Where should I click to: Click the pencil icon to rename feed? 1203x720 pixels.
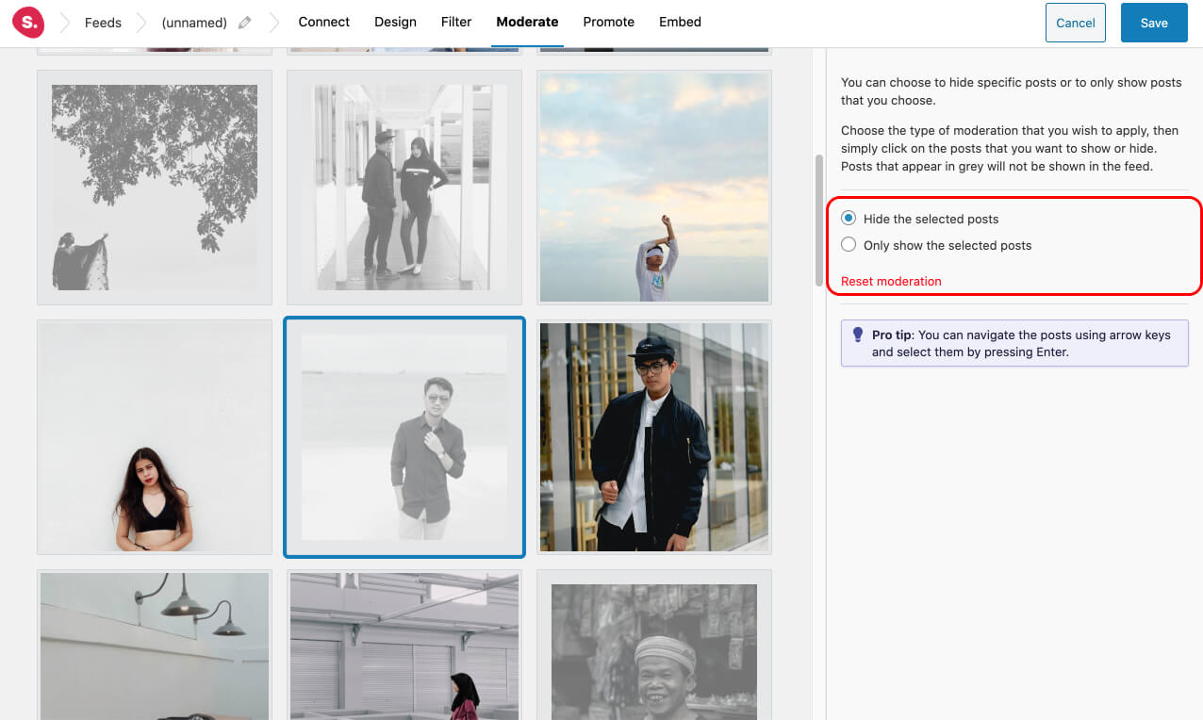(x=245, y=23)
